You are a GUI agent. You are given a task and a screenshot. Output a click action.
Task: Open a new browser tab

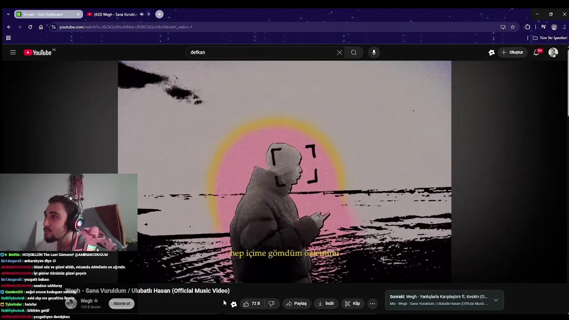(x=159, y=14)
